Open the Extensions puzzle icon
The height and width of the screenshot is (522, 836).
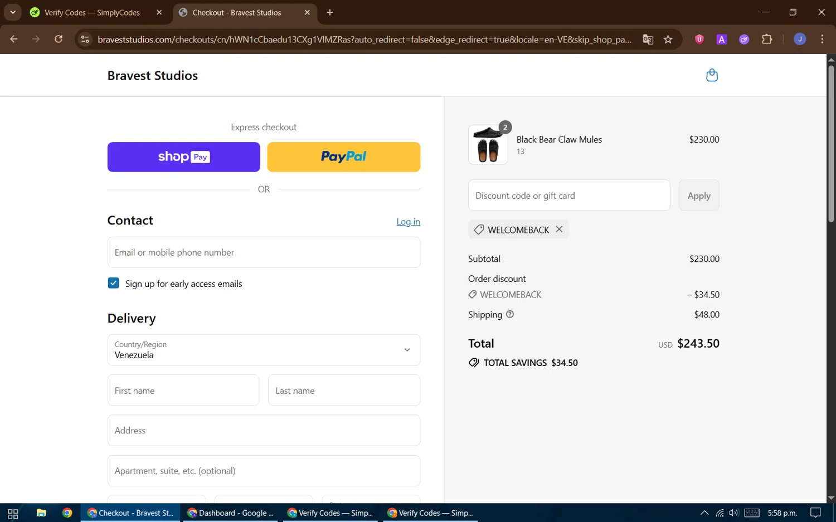pos(767,39)
